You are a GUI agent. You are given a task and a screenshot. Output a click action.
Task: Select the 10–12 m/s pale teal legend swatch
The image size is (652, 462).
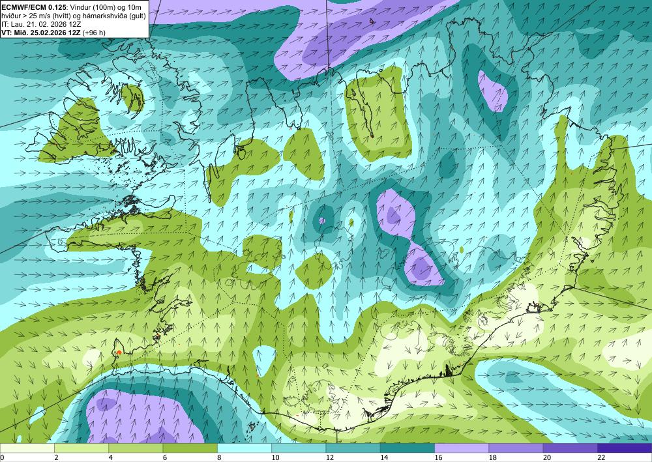pos(299,448)
